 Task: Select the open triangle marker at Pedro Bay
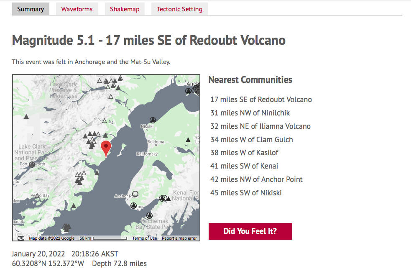click(37, 195)
